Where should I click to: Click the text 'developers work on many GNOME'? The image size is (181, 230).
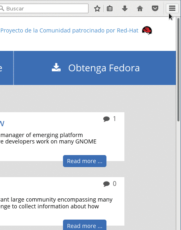(x=51, y=141)
